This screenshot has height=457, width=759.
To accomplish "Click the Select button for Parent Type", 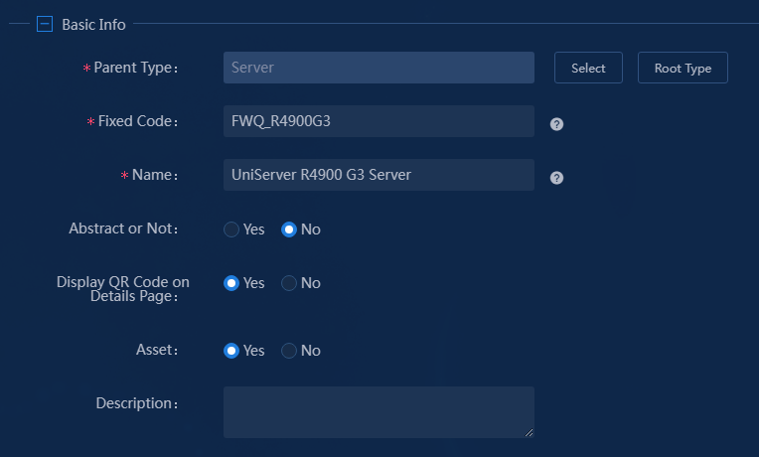I will coord(588,68).
